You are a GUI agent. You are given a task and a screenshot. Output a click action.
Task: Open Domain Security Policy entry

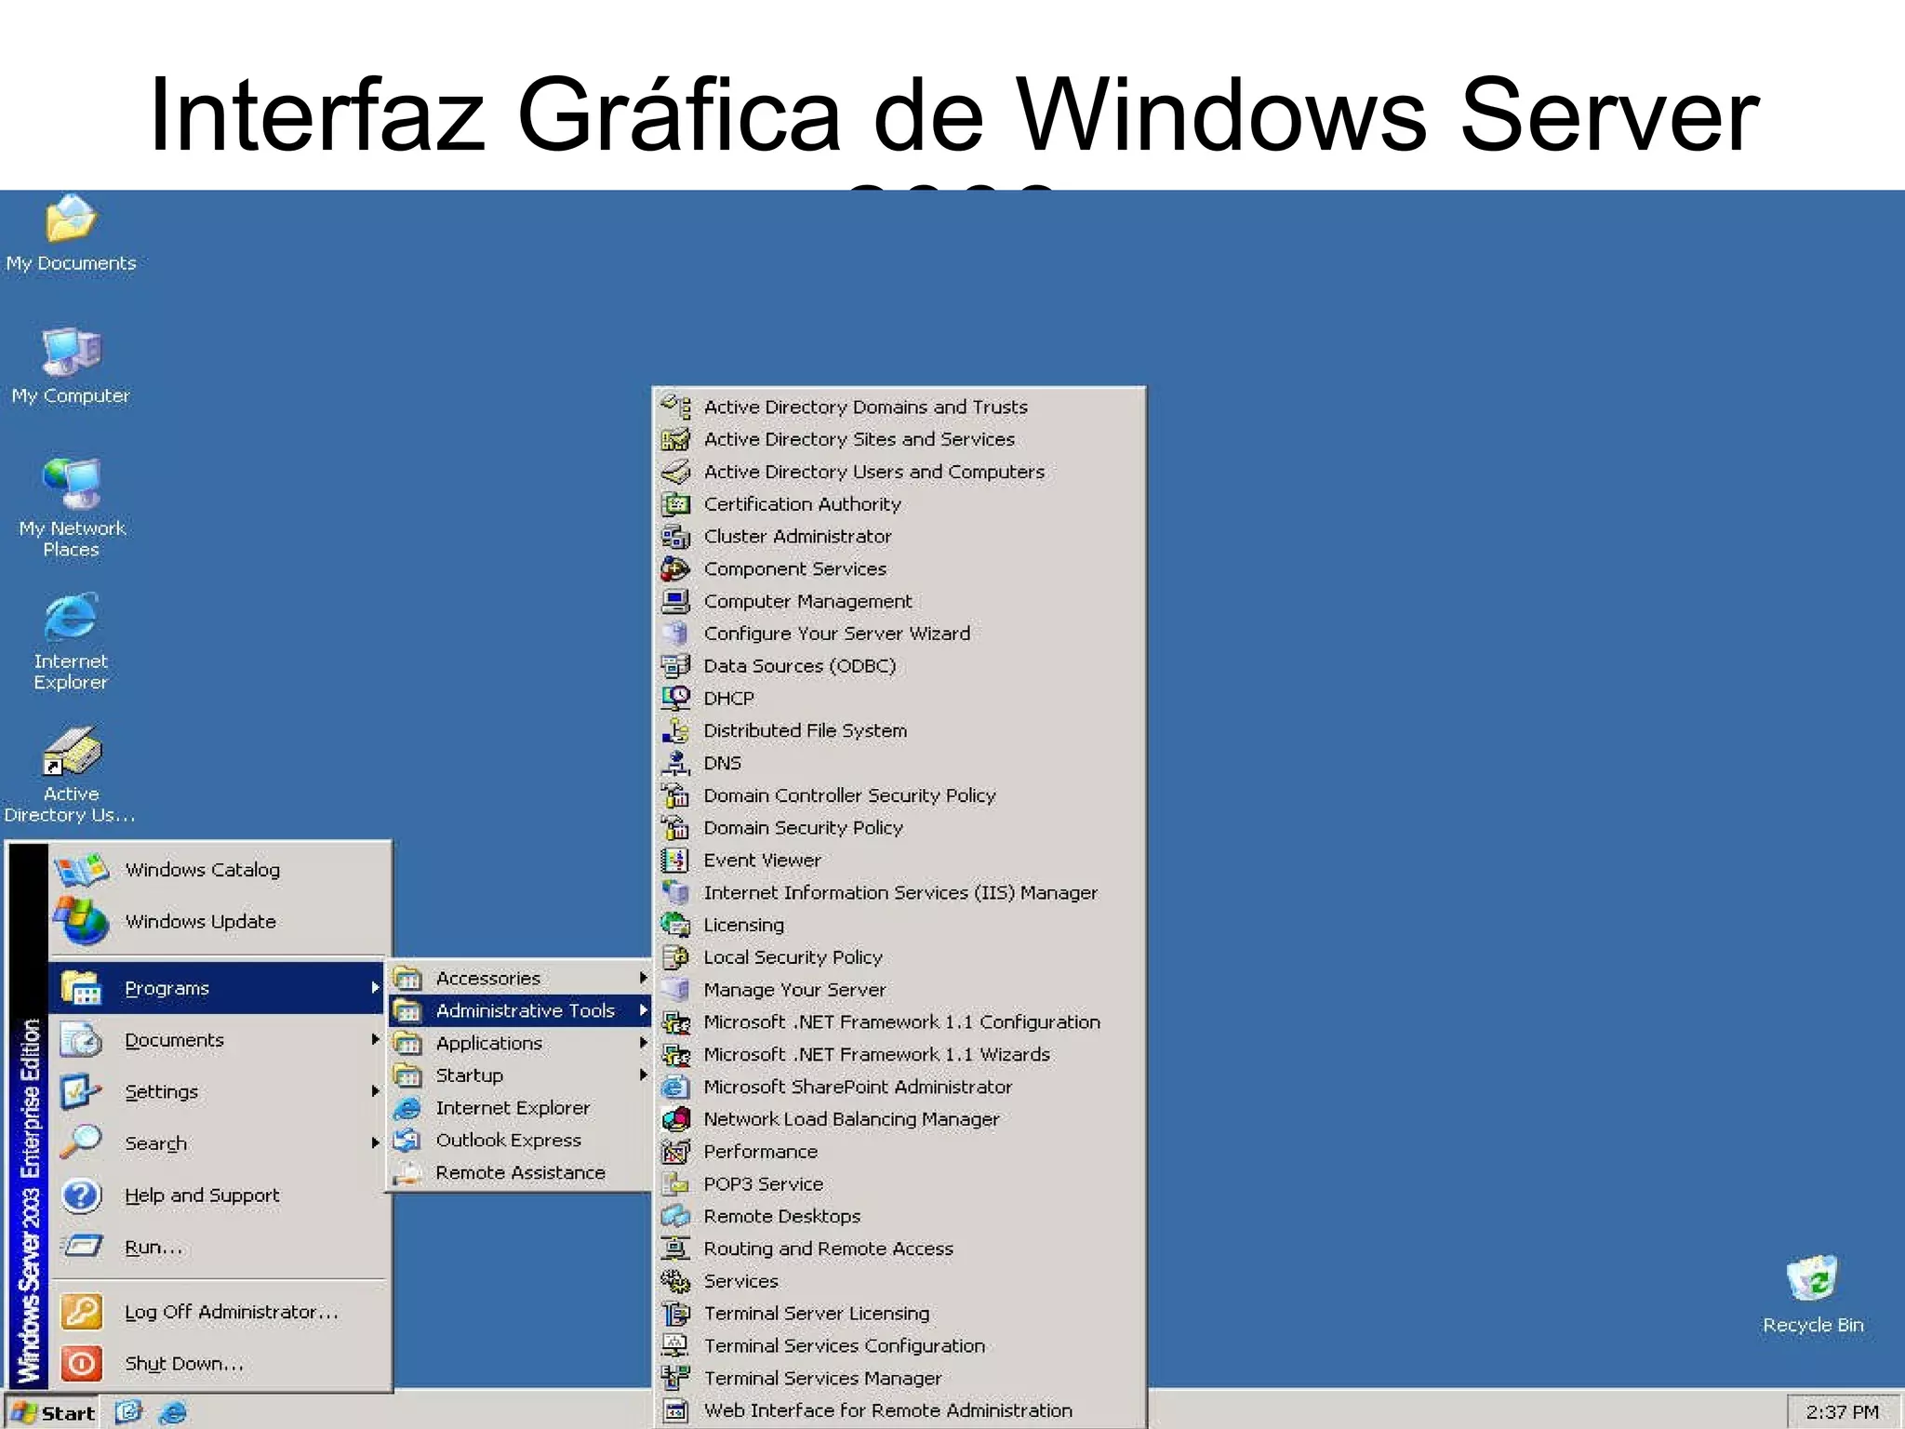click(899, 828)
